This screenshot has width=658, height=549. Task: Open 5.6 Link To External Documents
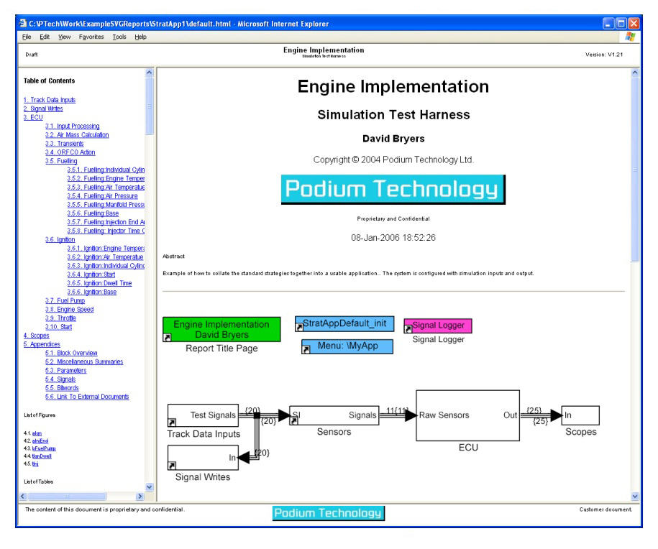coord(87,397)
